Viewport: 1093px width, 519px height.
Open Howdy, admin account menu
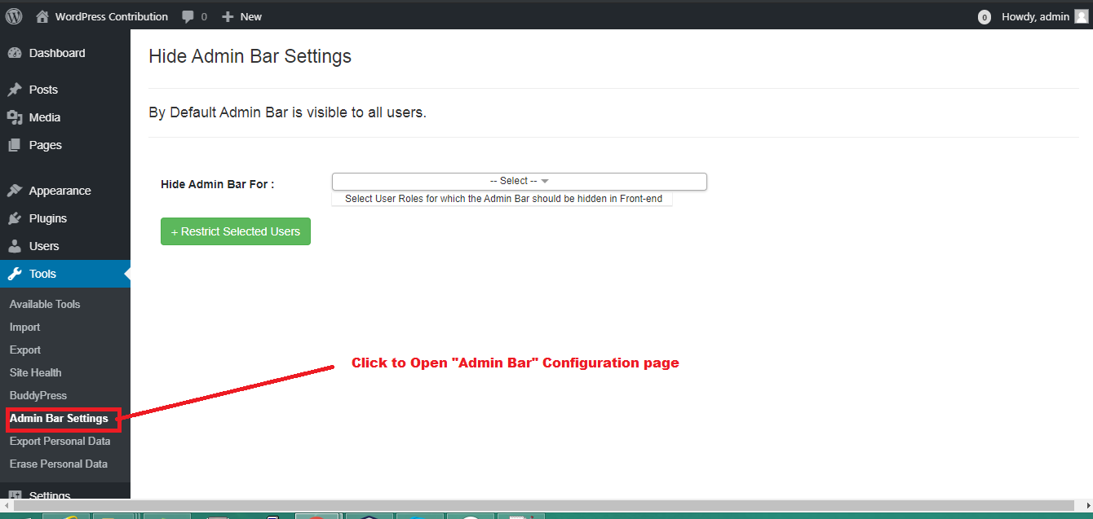pos(1035,16)
